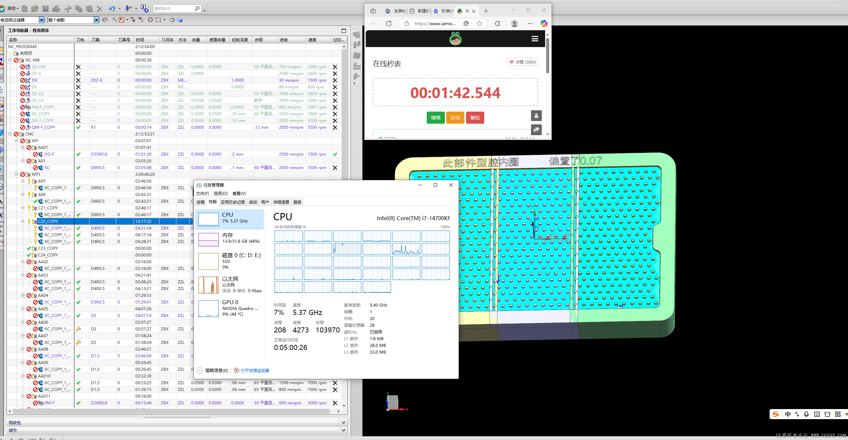Click the New file icon in NX toolbar
The width and height of the screenshot is (848, 440).
pos(25,9)
